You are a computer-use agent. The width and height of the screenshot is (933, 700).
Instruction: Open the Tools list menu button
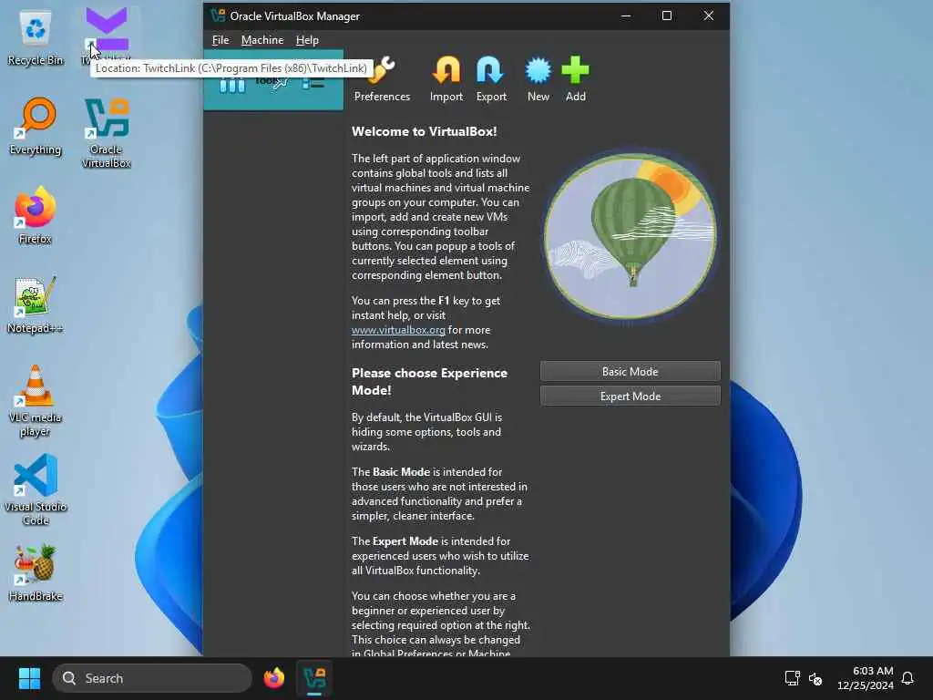click(313, 83)
